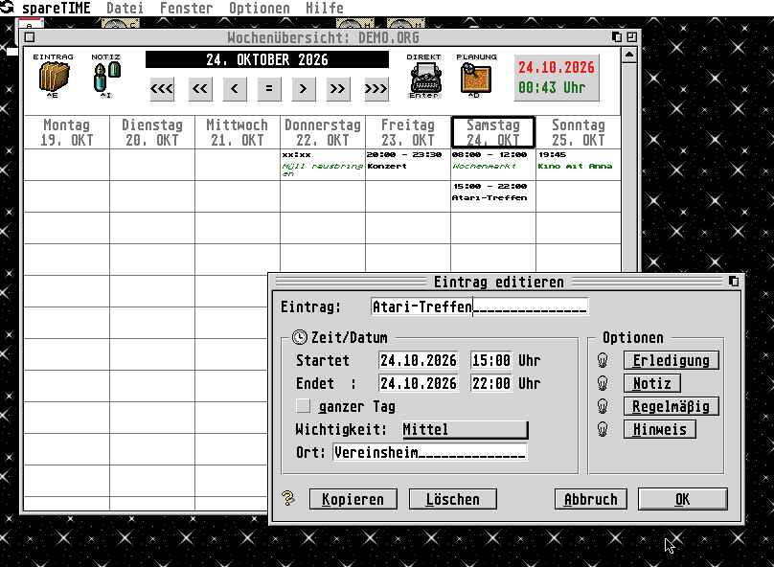Click the date and time display panel

click(x=557, y=78)
